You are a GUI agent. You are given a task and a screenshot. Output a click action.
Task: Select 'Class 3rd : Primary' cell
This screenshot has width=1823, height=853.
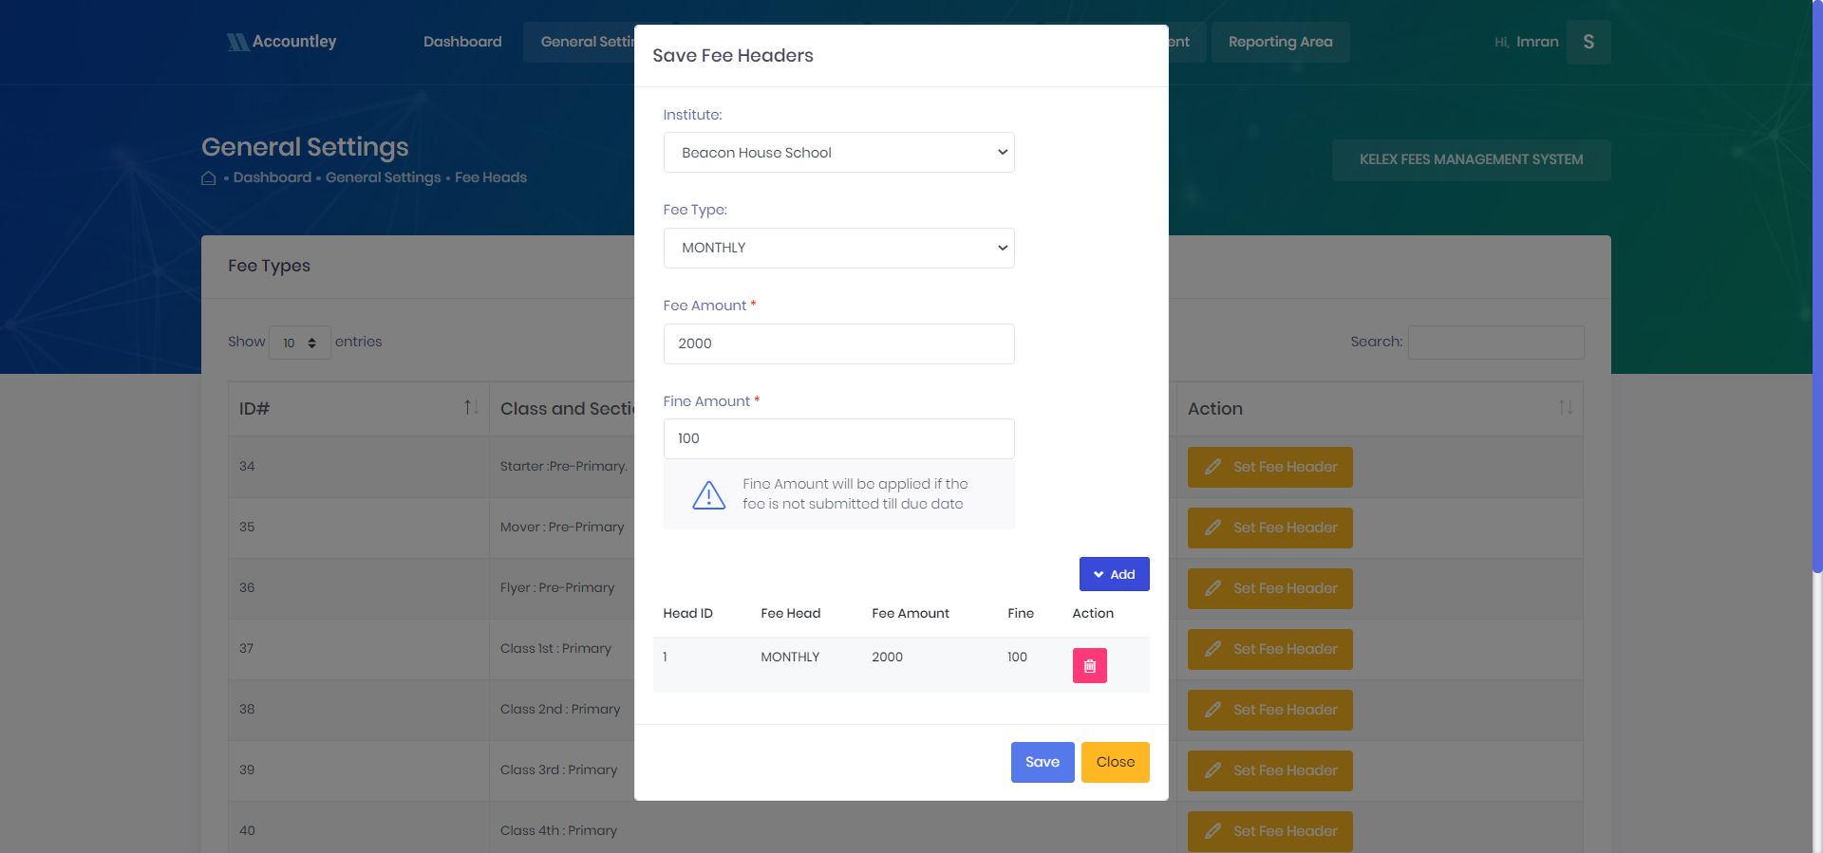tap(558, 770)
